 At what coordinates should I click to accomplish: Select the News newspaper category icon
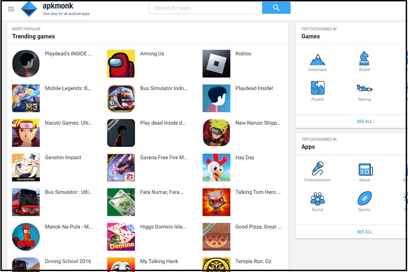click(366, 170)
